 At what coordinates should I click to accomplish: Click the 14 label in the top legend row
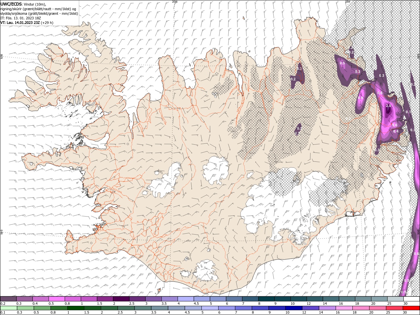325,304
